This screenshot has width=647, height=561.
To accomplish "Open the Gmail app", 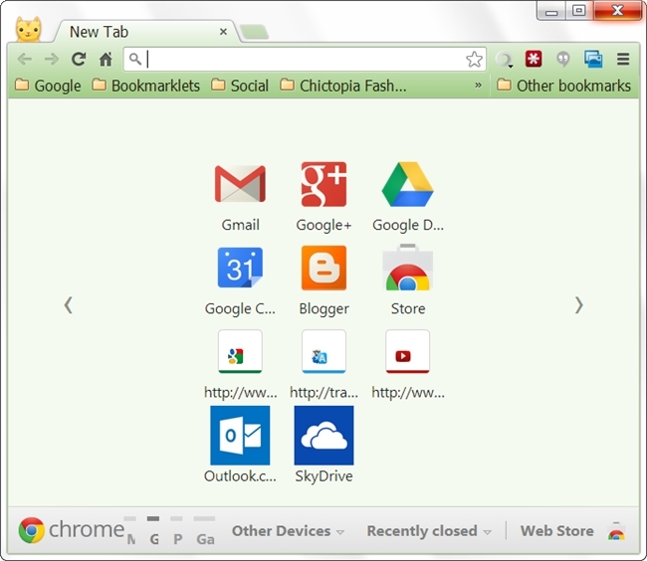I will tap(240, 184).
